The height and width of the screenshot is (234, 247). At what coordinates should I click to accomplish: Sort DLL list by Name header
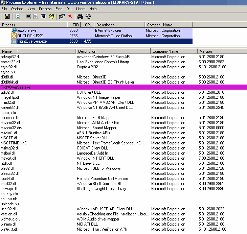[38, 51]
